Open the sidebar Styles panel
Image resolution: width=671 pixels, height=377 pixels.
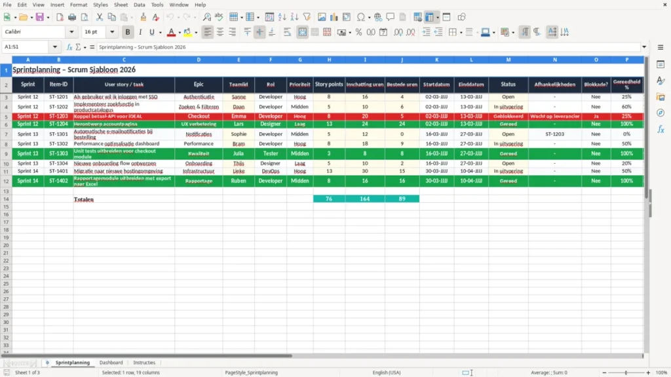[x=661, y=81]
